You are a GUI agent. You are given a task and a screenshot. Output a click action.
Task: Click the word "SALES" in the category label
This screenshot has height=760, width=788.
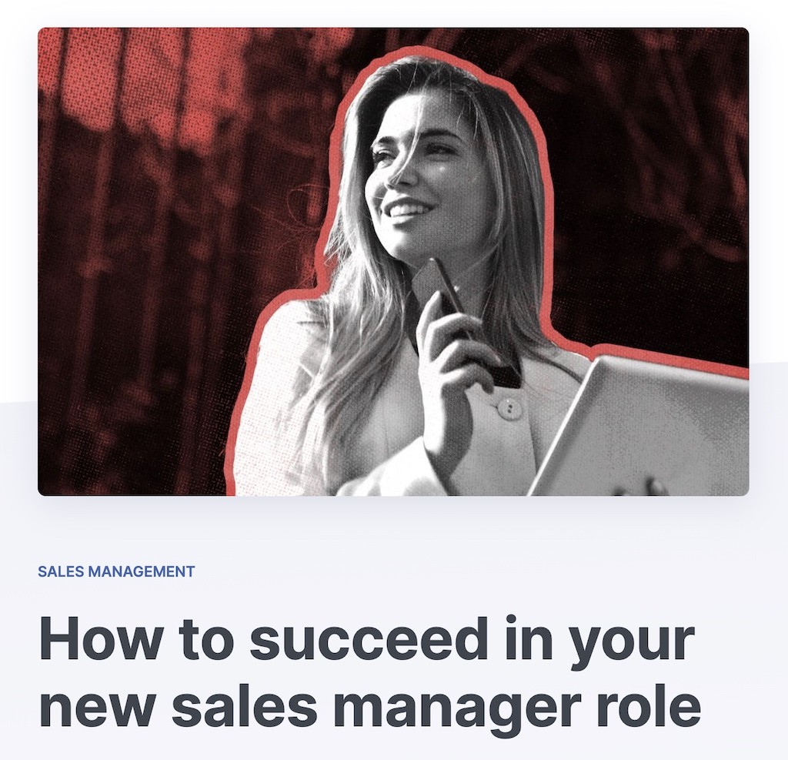(62, 571)
